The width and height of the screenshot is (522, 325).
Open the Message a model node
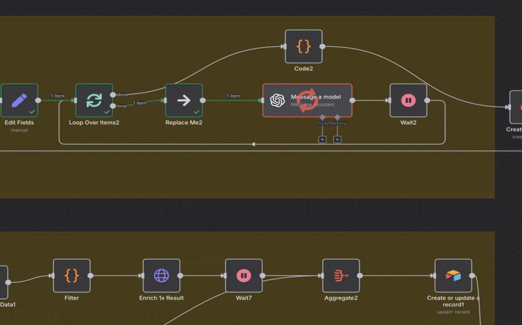point(307,101)
